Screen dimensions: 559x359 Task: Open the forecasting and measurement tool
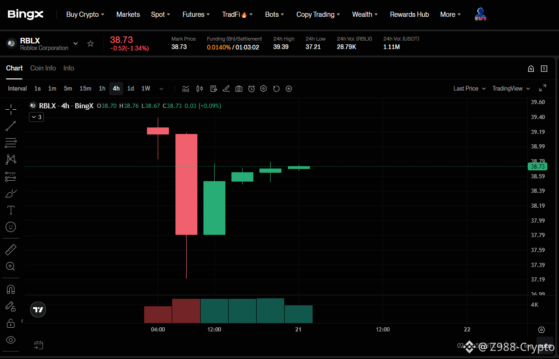11,176
